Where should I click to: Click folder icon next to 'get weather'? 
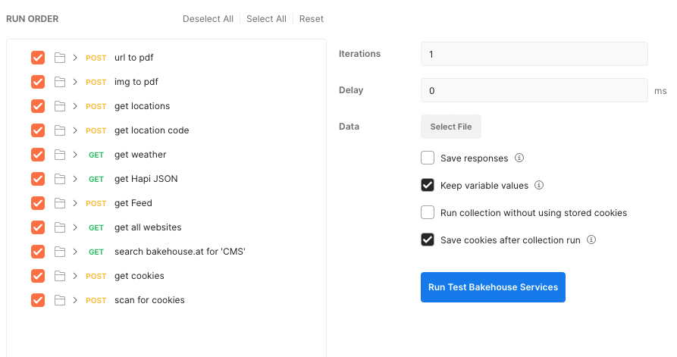(60, 155)
